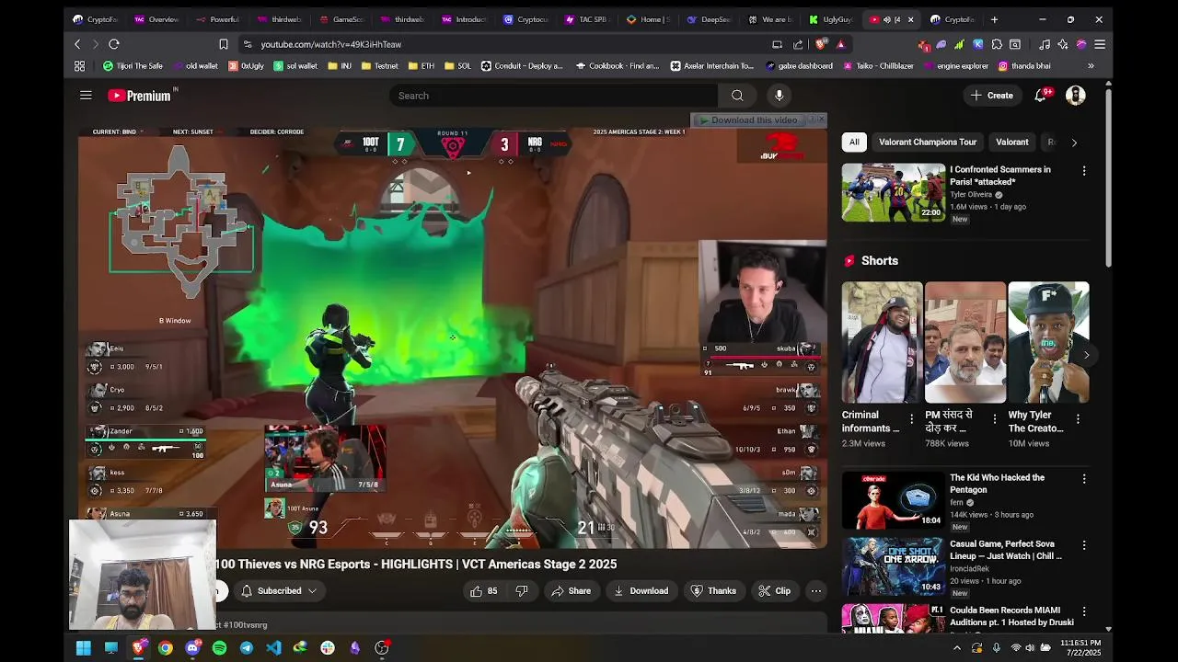Open Spotify from the taskbar
1178x662 pixels.
(219, 648)
